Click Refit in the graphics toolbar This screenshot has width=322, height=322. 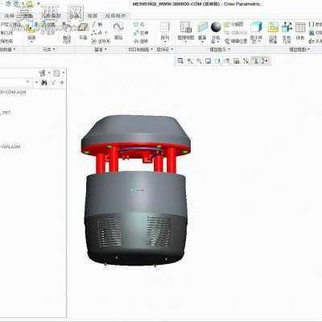point(180,61)
